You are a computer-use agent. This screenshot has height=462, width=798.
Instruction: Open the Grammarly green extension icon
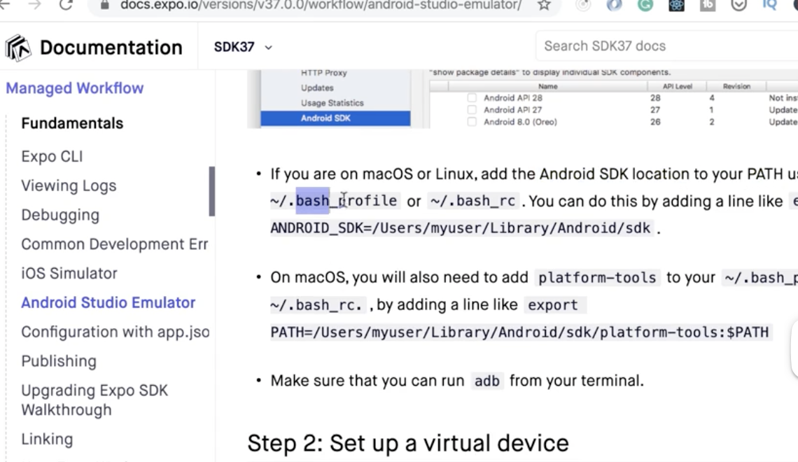pos(645,5)
